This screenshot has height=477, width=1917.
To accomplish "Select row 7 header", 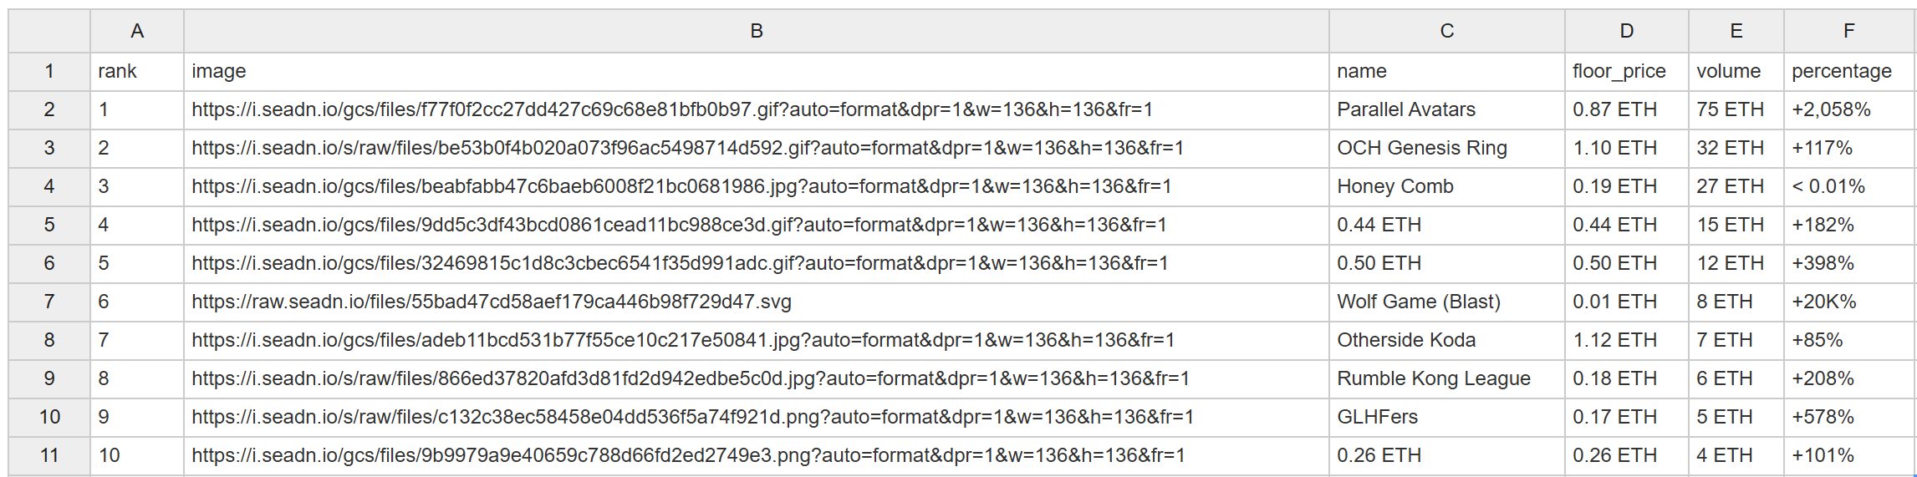I will 49,302.
